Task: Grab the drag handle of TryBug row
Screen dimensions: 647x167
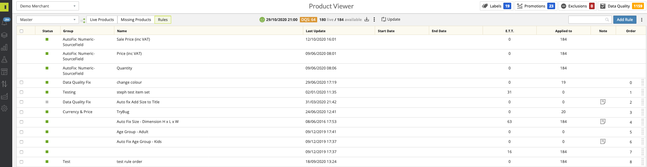Action: pos(643,112)
